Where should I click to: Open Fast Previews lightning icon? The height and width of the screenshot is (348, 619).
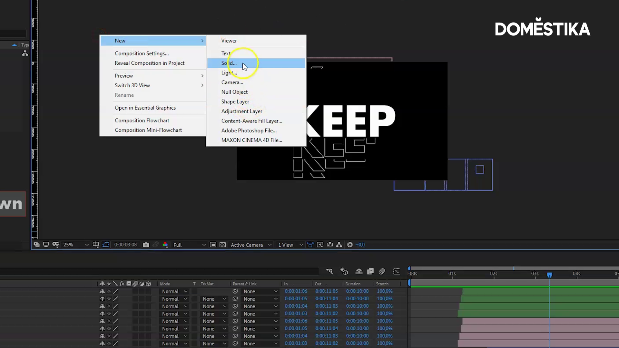(320, 245)
